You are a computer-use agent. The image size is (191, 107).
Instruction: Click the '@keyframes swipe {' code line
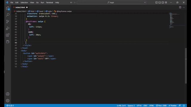point(36,21)
